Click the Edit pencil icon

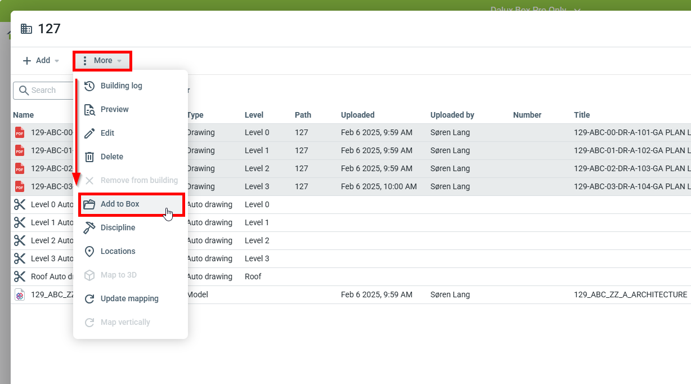(89, 133)
